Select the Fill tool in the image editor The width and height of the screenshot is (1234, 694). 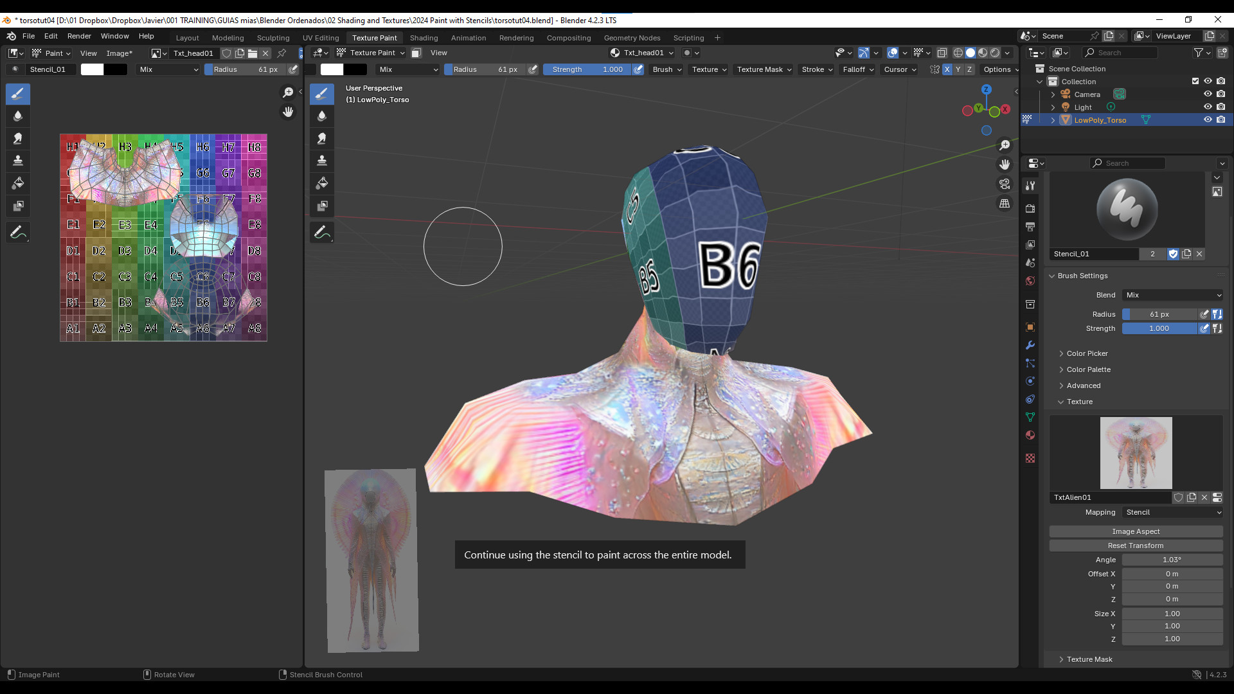pyautogui.click(x=18, y=183)
